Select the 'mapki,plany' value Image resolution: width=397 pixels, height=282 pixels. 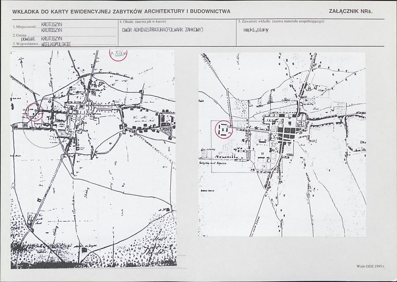click(256, 30)
